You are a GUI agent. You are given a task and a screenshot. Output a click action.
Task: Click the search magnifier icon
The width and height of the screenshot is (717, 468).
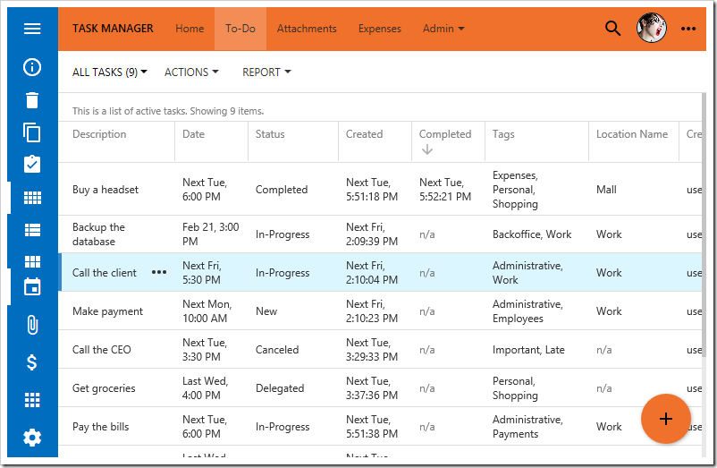click(612, 29)
